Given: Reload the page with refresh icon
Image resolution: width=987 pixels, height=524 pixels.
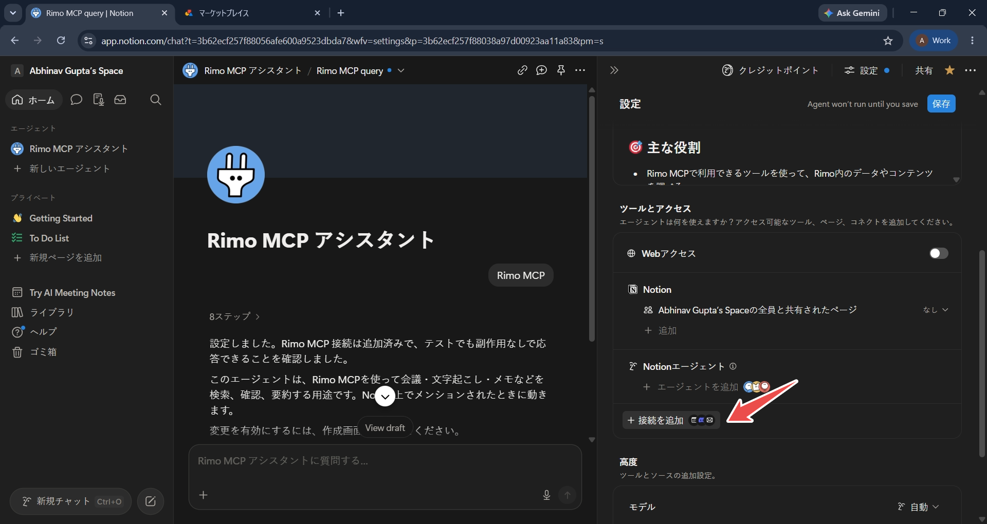Looking at the screenshot, I should [x=61, y=41].
